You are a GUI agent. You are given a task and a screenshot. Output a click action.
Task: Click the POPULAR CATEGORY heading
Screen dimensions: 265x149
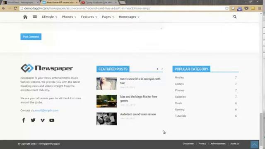[191, 69]
